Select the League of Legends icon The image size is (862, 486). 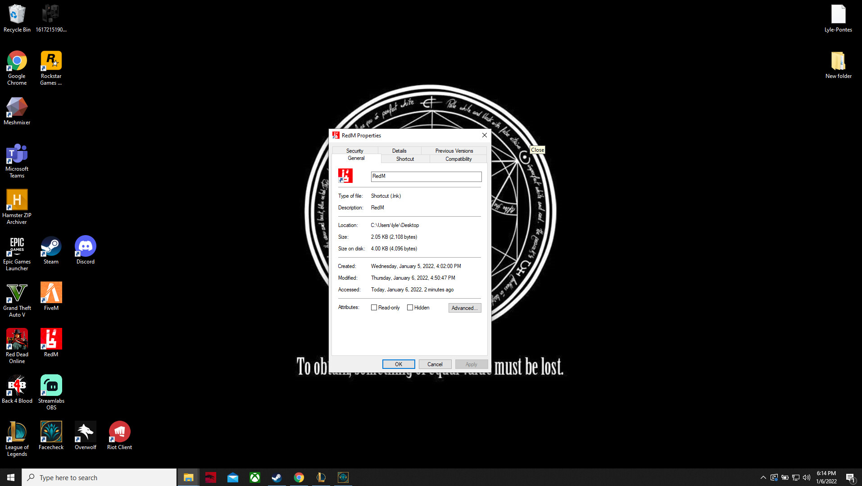[17, 439]
